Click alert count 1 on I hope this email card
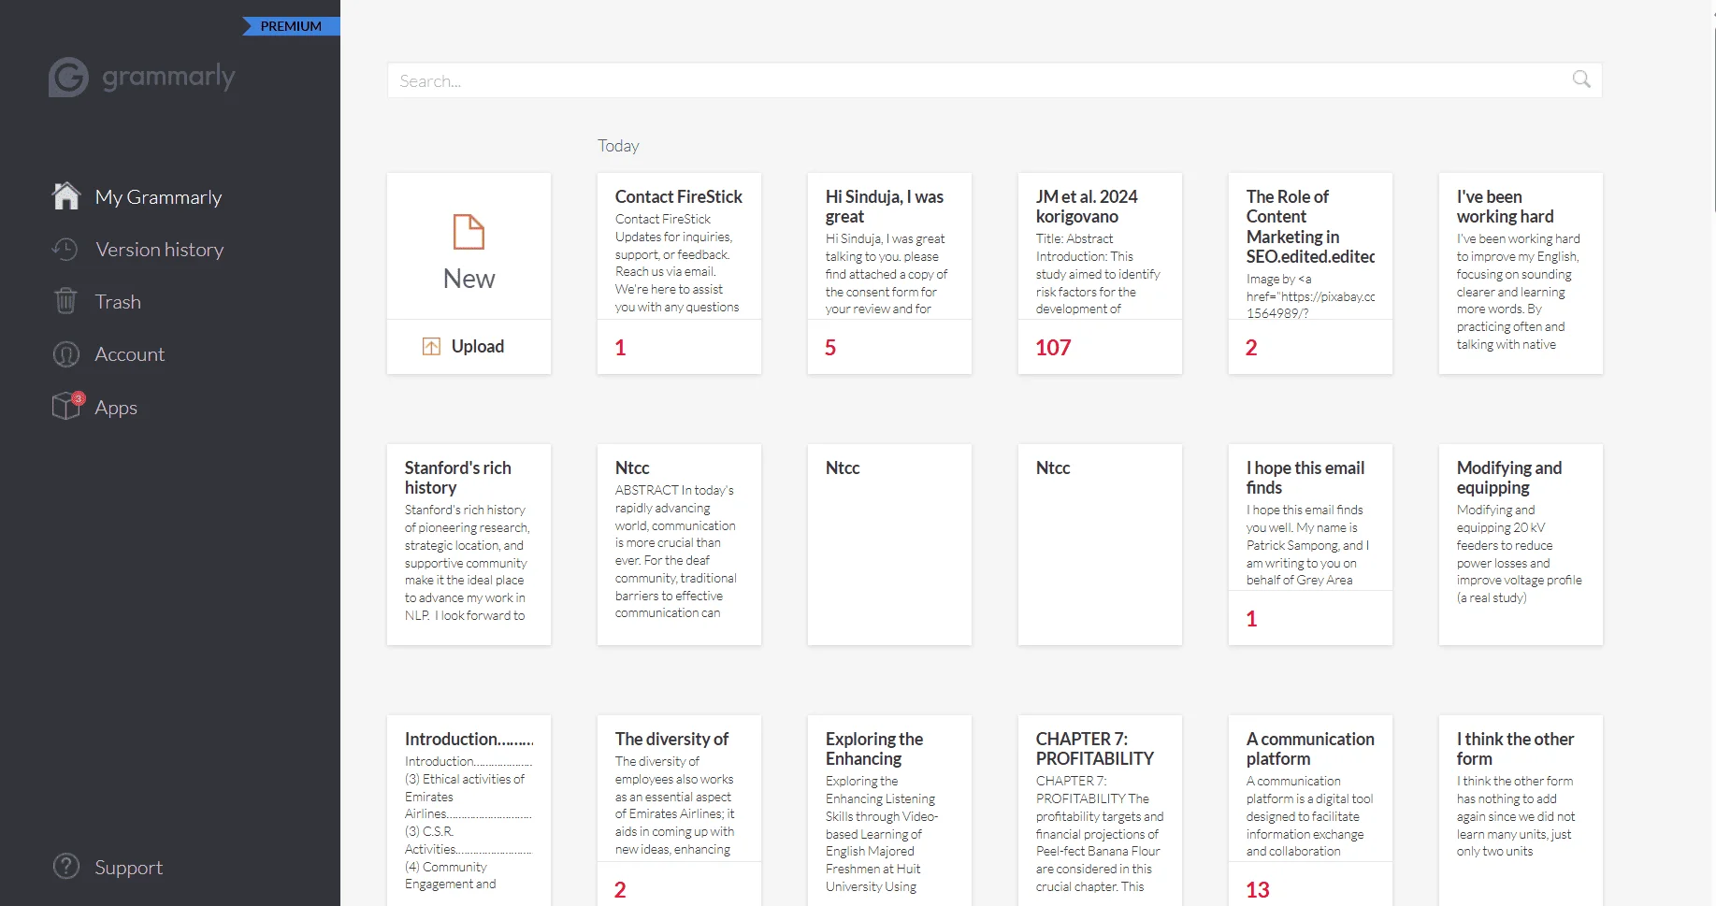This screenshot has height=906, width=1716. (1251, 619)
